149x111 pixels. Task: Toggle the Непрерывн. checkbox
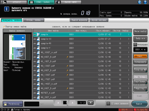(135, 45)
